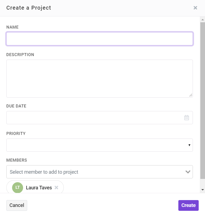Click inside the Description text area
205x213 pixels.
pyautogui.click(x=99, y=79)
